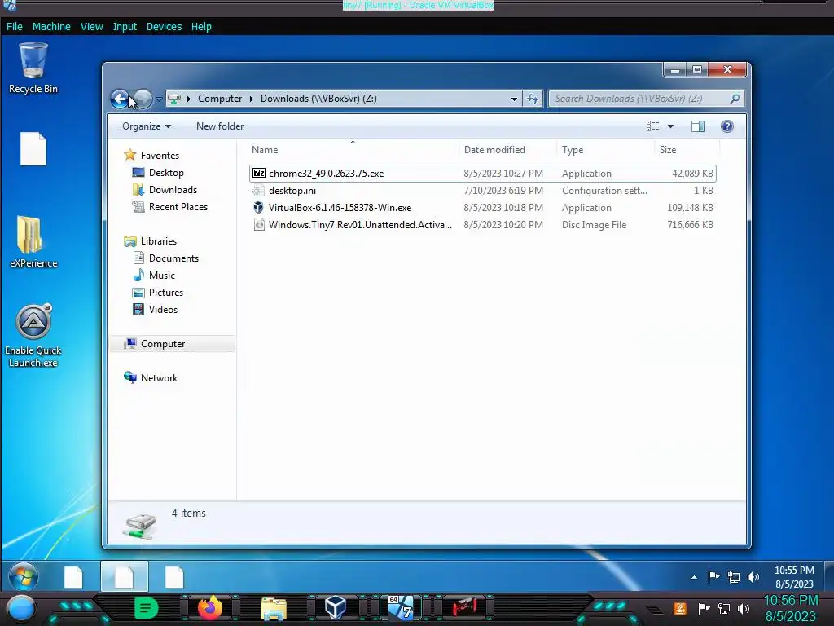Click the guest Action Center flag icon
This screenshot has height=626, width=834.
pos(713,576)
